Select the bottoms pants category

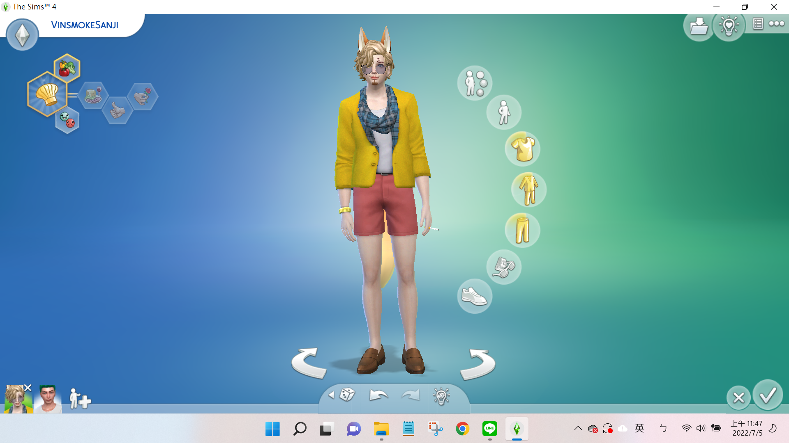pyautogui.click(x=522, y=230)
